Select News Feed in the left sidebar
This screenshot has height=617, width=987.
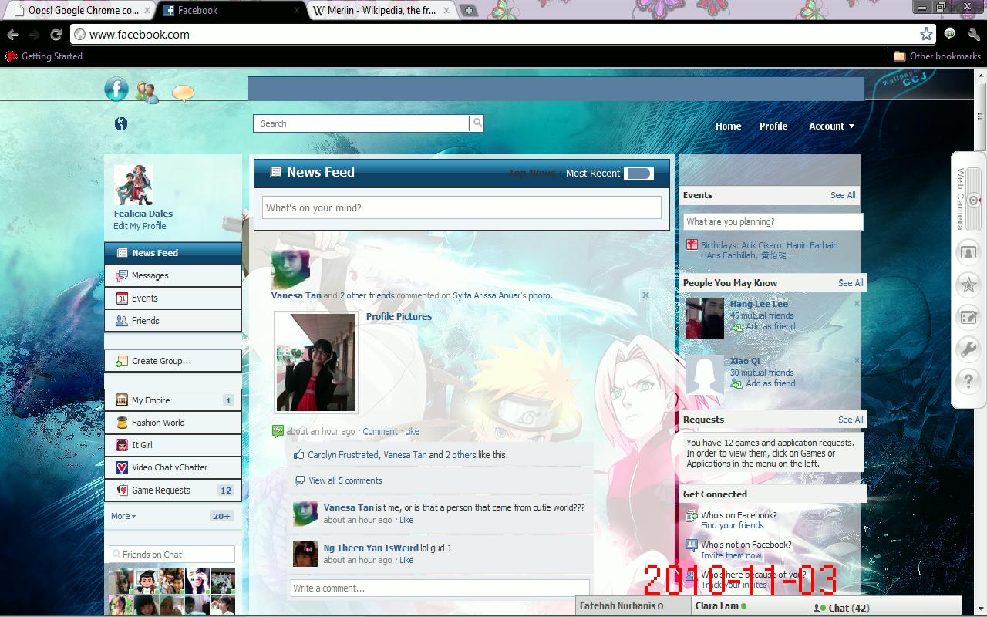point(173,253)
